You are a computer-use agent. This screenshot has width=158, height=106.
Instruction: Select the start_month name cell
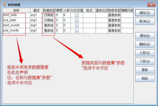[x=16, y=25]
